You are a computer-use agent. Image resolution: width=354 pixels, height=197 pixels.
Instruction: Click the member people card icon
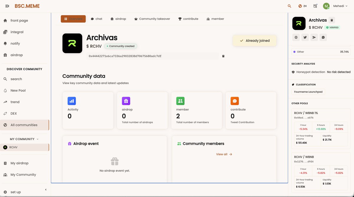(180, 101)
